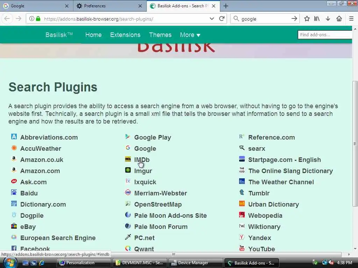
Task: Switch to Device Manager taskbar window
Action: pos(195,263)
